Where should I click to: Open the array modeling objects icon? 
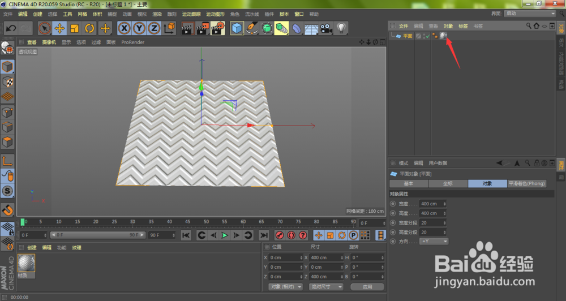coord(281,28)
